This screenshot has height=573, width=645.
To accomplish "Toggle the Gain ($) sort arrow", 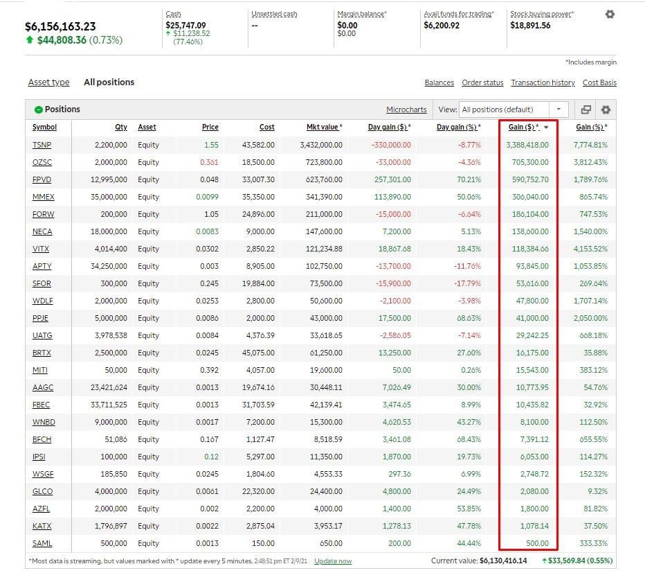I will [546, 127].
